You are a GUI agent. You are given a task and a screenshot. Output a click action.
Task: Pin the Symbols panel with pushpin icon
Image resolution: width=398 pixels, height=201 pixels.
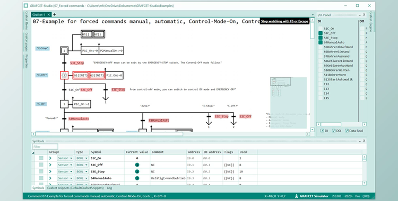[x=364, y=141]
